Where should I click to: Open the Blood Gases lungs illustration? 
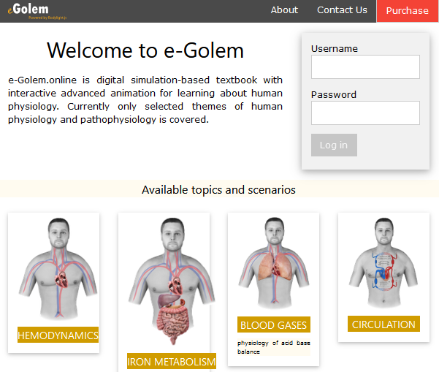tap(274, 263)
